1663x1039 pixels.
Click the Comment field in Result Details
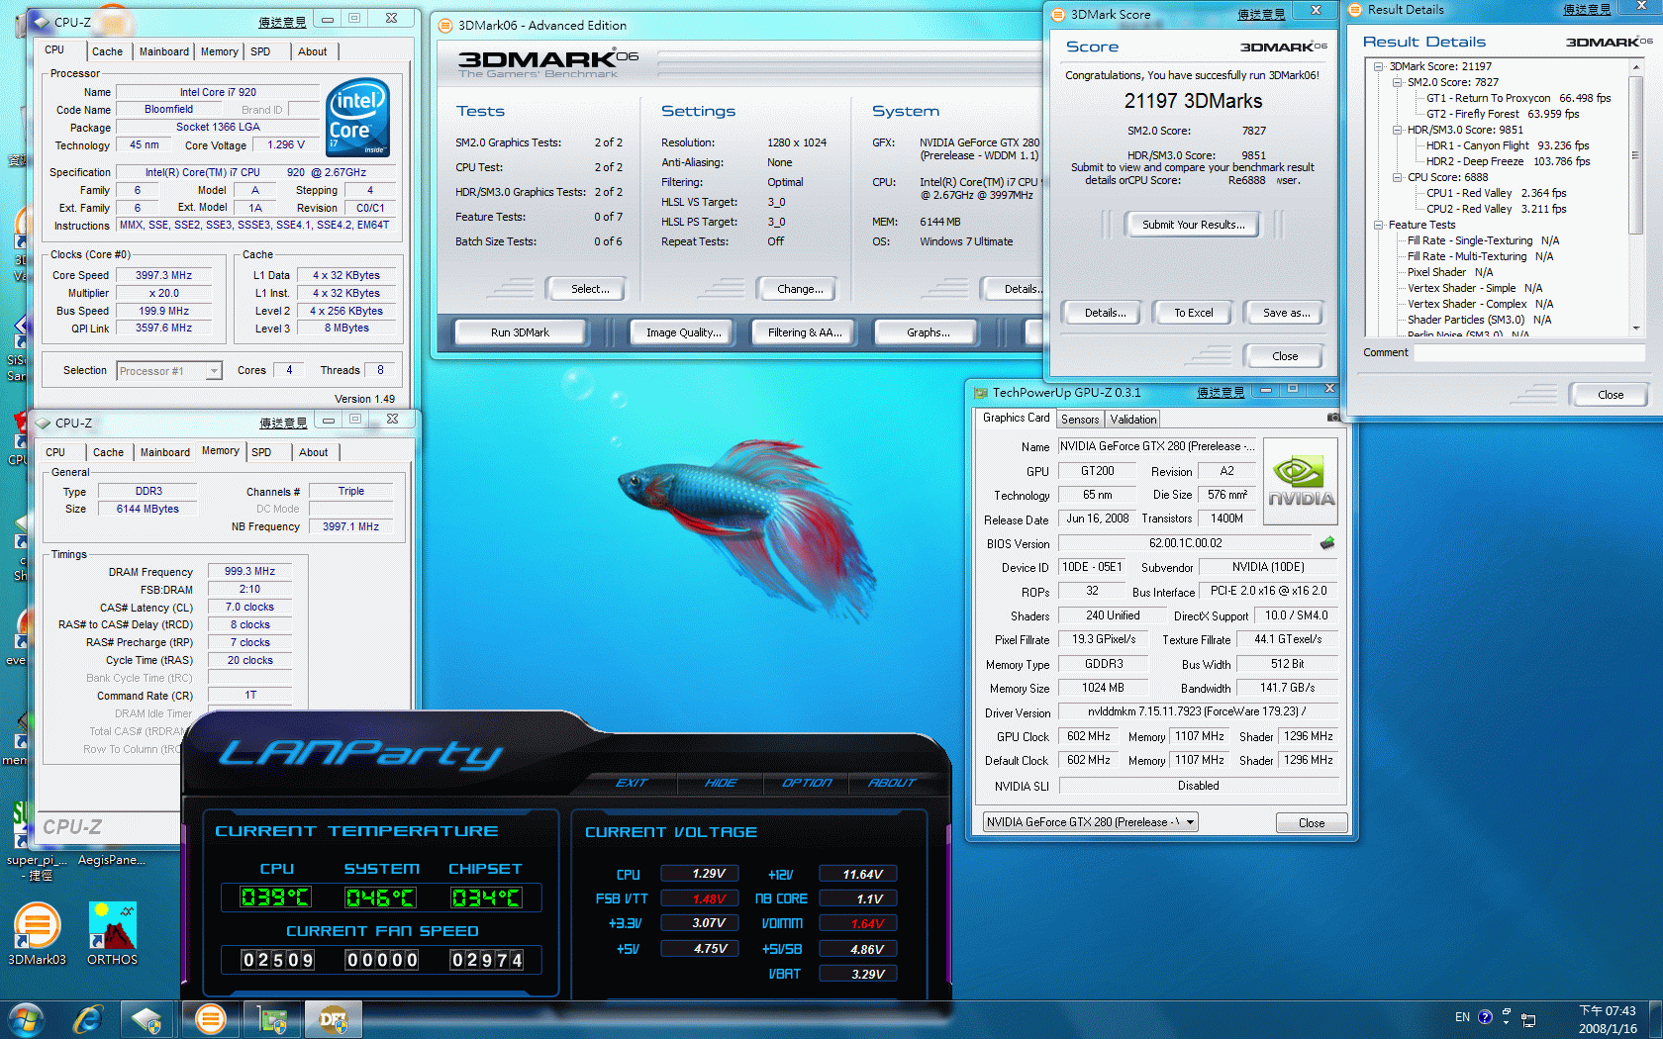(1527, 353)
